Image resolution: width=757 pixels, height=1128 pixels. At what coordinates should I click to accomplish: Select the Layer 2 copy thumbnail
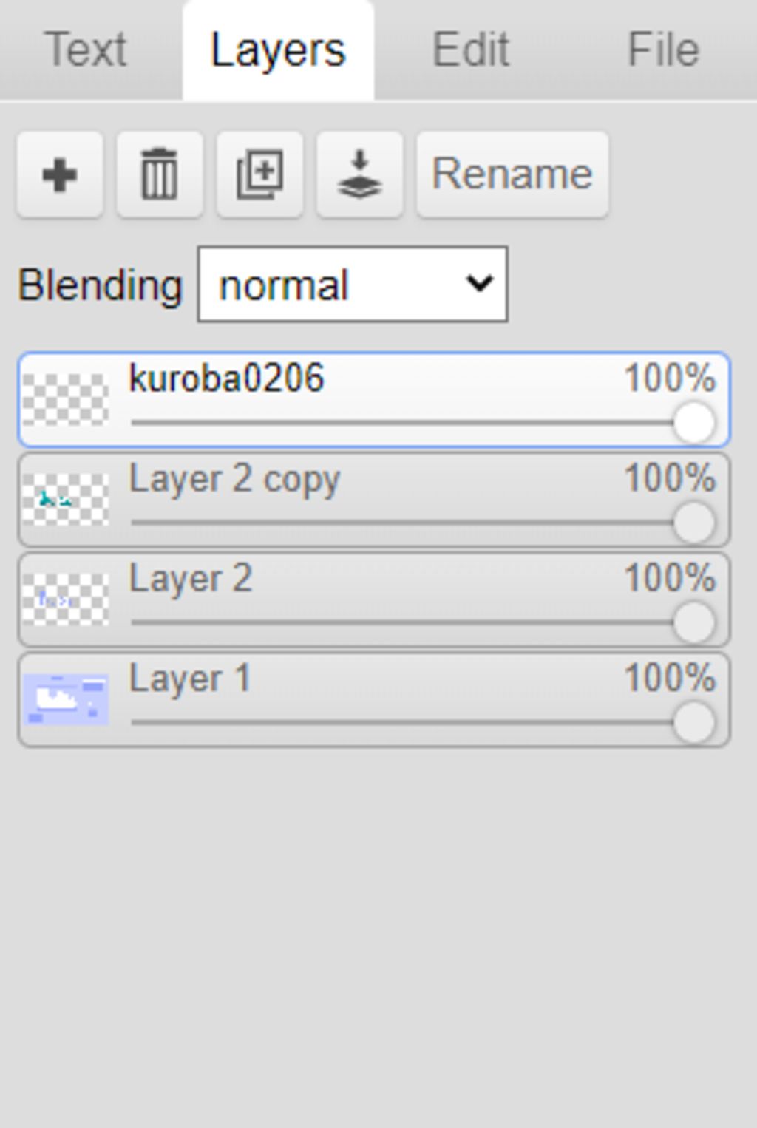[66, 500]
